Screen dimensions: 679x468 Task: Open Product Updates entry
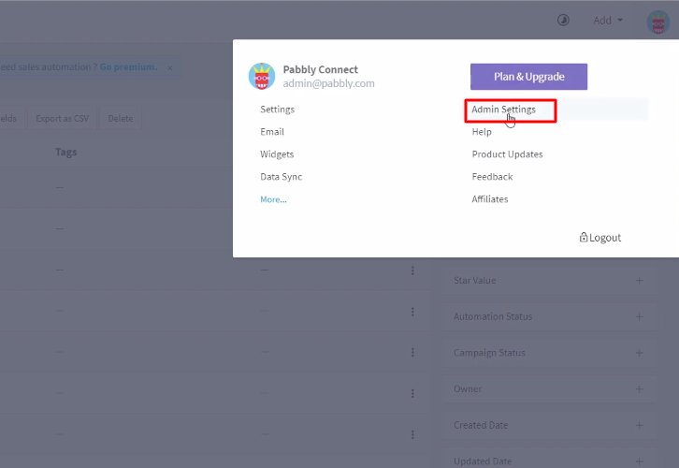click(x=507, y=154)
